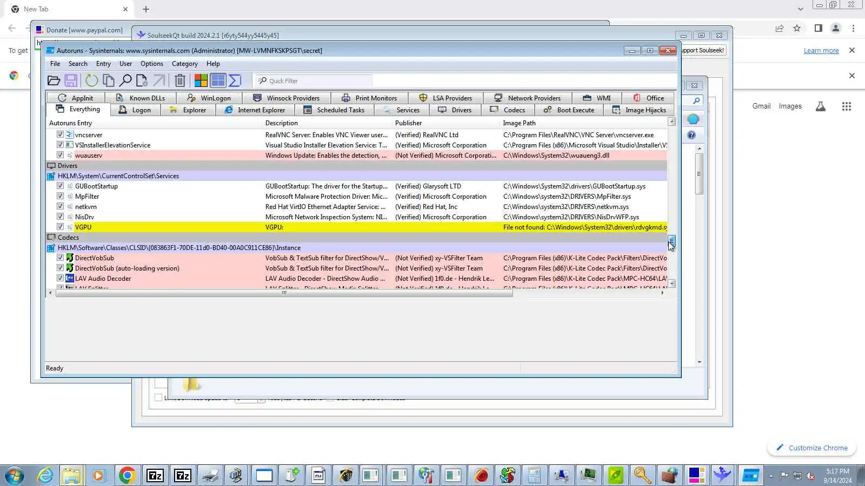Screen dimensions: 865x486
Task: Click the Jump to Entry arrow icon
Action: 159,81
